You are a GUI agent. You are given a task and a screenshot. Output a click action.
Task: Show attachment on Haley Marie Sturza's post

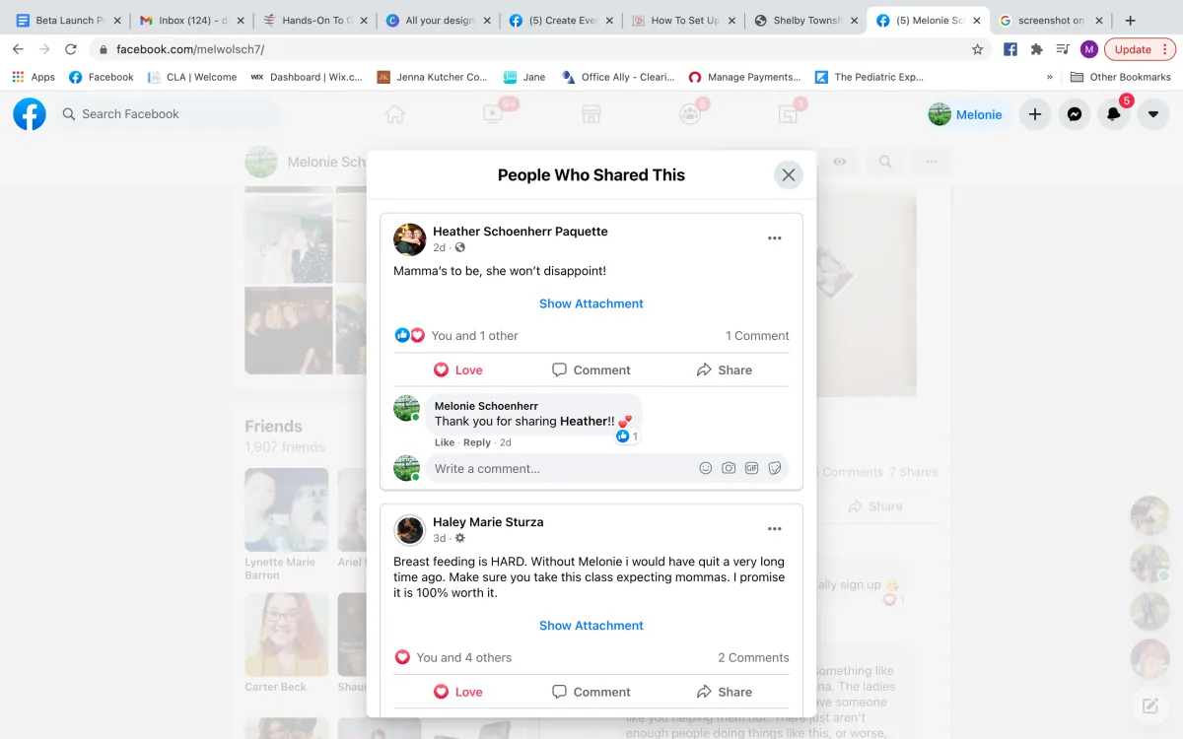click(591, 626)
